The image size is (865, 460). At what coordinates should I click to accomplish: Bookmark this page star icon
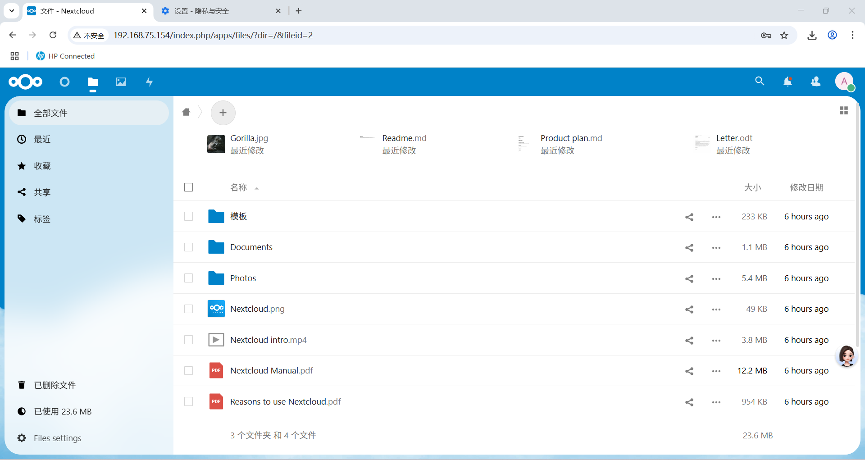784,35
